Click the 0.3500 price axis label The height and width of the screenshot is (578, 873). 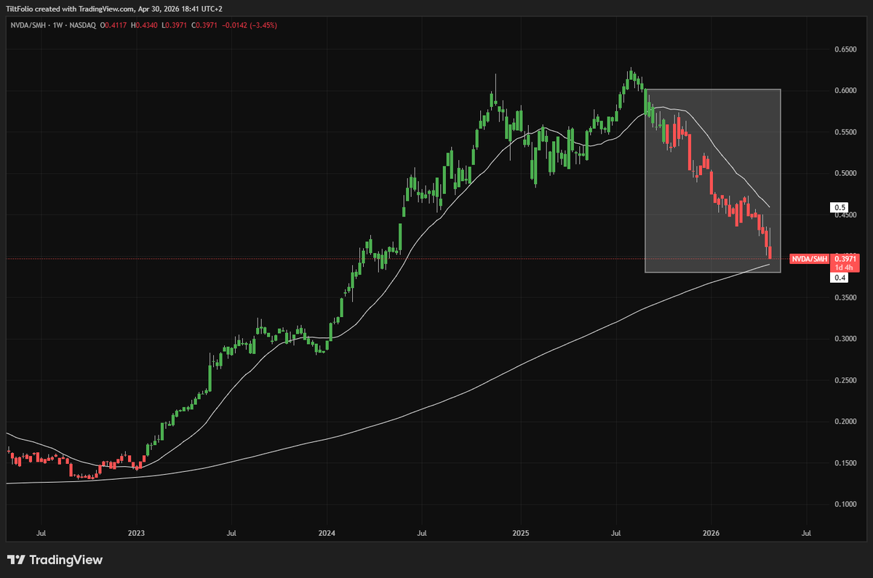(845, 297)
